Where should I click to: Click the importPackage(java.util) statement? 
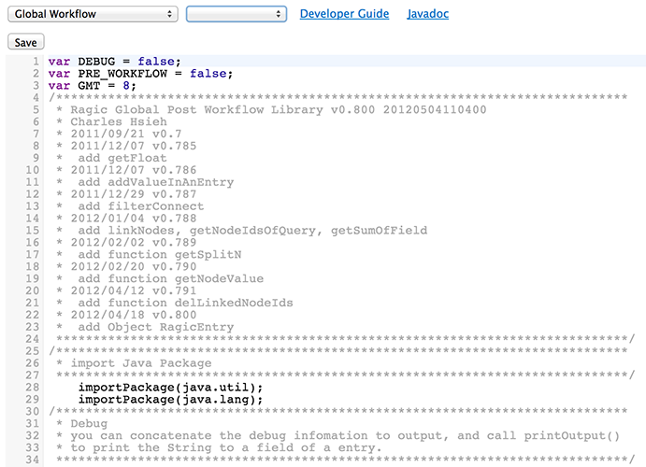click(170, 387)
